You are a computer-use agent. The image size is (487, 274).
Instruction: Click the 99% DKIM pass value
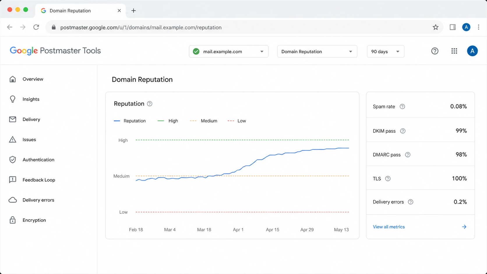click(461, 131)
